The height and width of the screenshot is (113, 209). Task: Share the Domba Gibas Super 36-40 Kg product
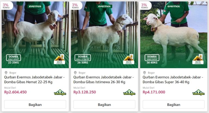coord(174,105)
